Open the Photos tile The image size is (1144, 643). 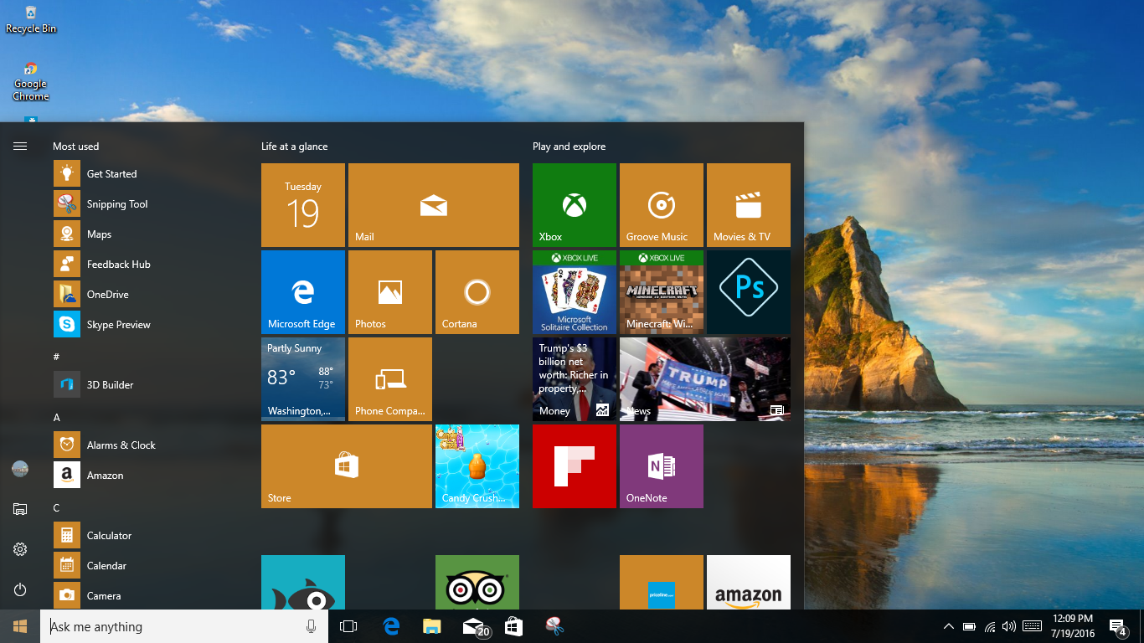pos(390,292)
